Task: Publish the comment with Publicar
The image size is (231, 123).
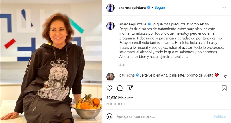Action: pyautogui.click(x=220, y=116)
